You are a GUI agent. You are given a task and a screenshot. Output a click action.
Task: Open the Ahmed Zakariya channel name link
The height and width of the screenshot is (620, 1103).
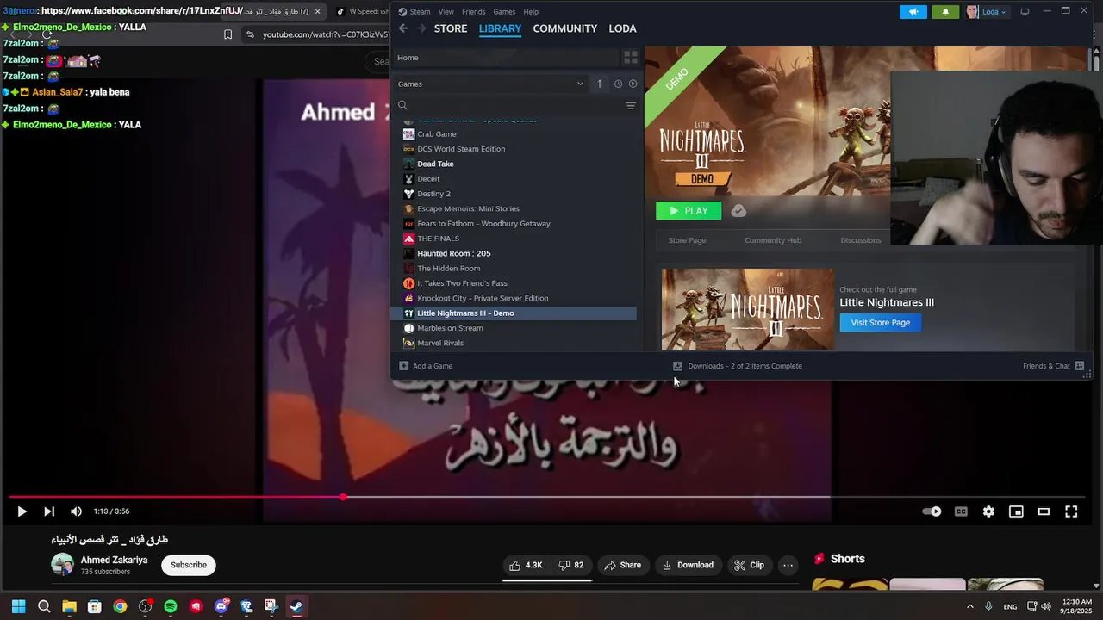pos(114,560)
